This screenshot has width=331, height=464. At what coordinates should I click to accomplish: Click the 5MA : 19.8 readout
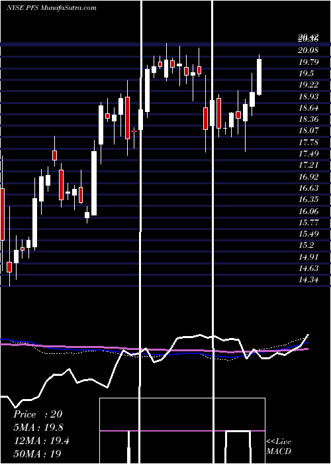pos(38,428)
